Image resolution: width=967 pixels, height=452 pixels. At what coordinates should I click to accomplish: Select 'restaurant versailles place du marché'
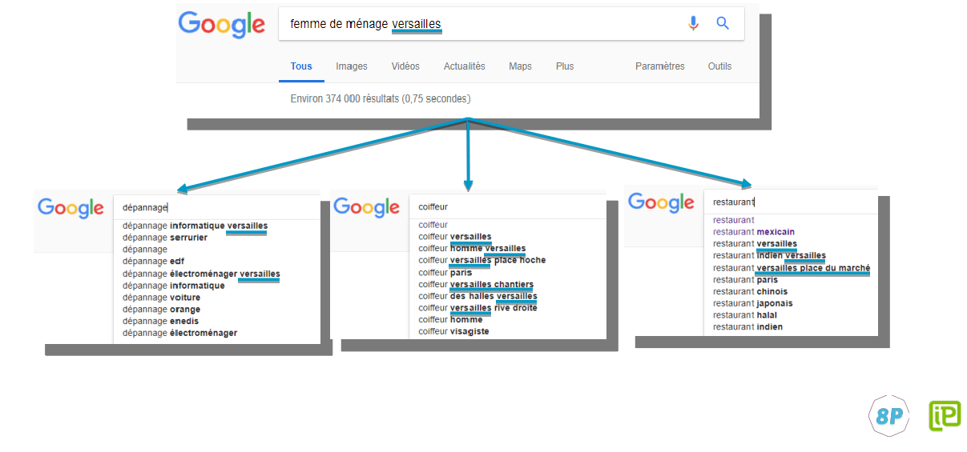click(792, 268)
